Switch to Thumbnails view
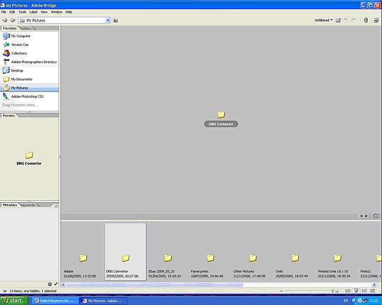The width and height of the screenshot is (382, 305). (x=348, y=291)
